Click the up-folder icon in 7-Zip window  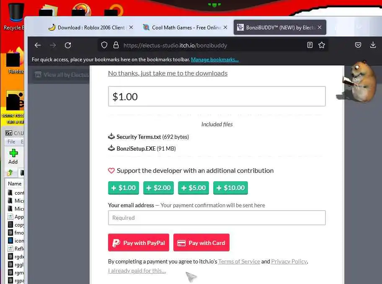pyautogui.click(x=10, y=173)
